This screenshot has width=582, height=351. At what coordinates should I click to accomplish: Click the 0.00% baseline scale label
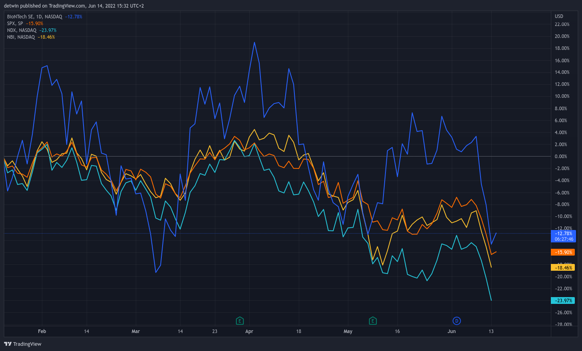(561, 157)
